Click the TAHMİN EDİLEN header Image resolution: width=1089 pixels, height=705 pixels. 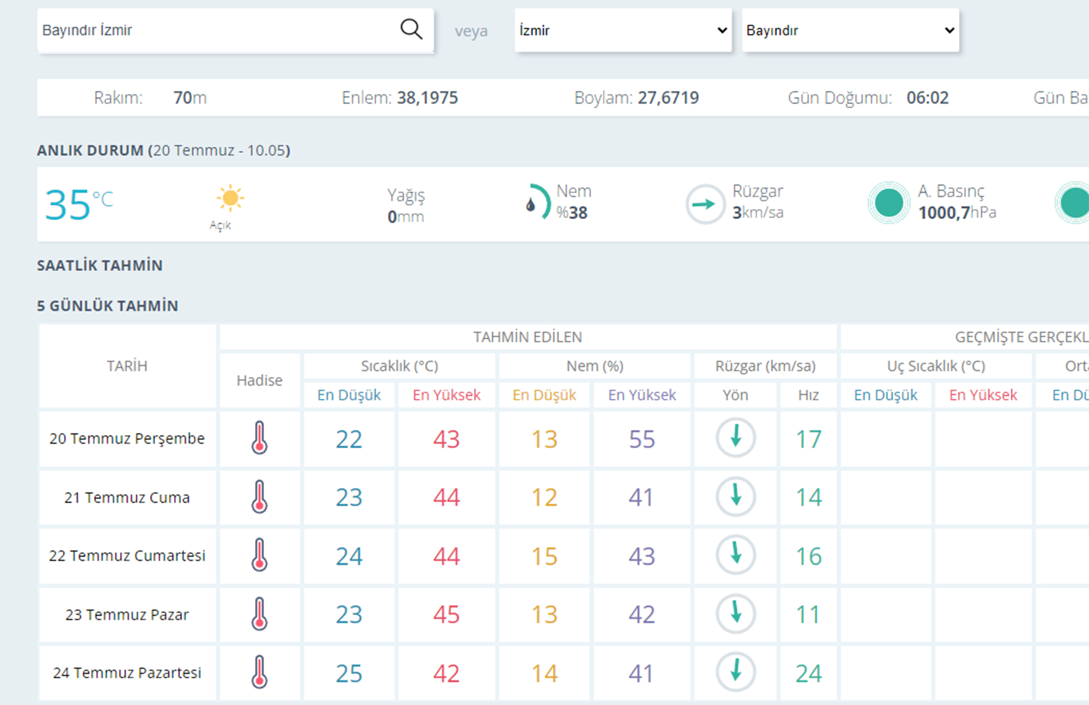(528, 337)
